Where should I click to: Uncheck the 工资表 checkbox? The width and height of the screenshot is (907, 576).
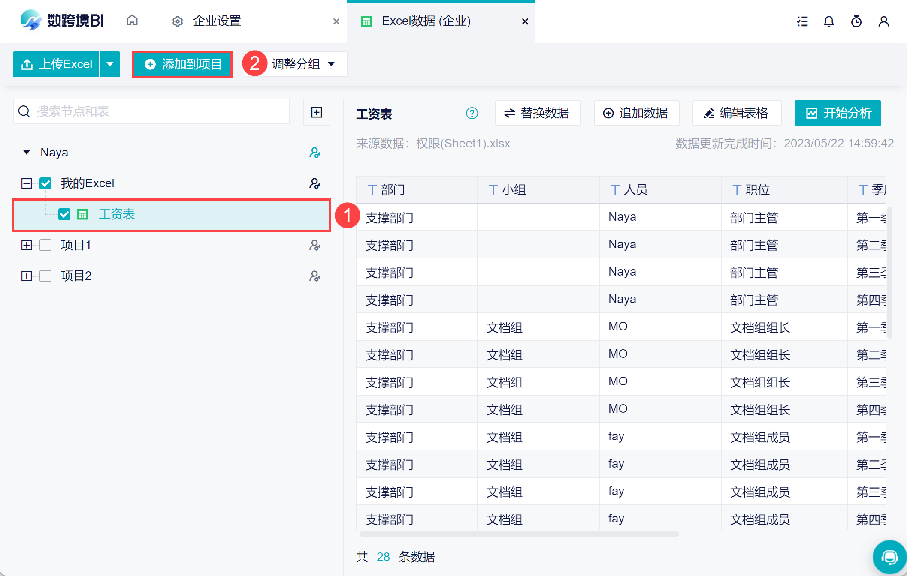tap(64, 214)
